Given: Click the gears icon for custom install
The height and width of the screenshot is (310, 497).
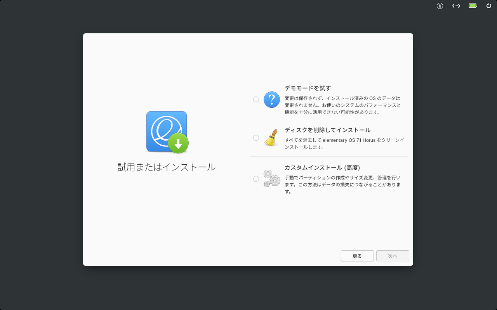Looking at the screenshot, I should 272,179.
